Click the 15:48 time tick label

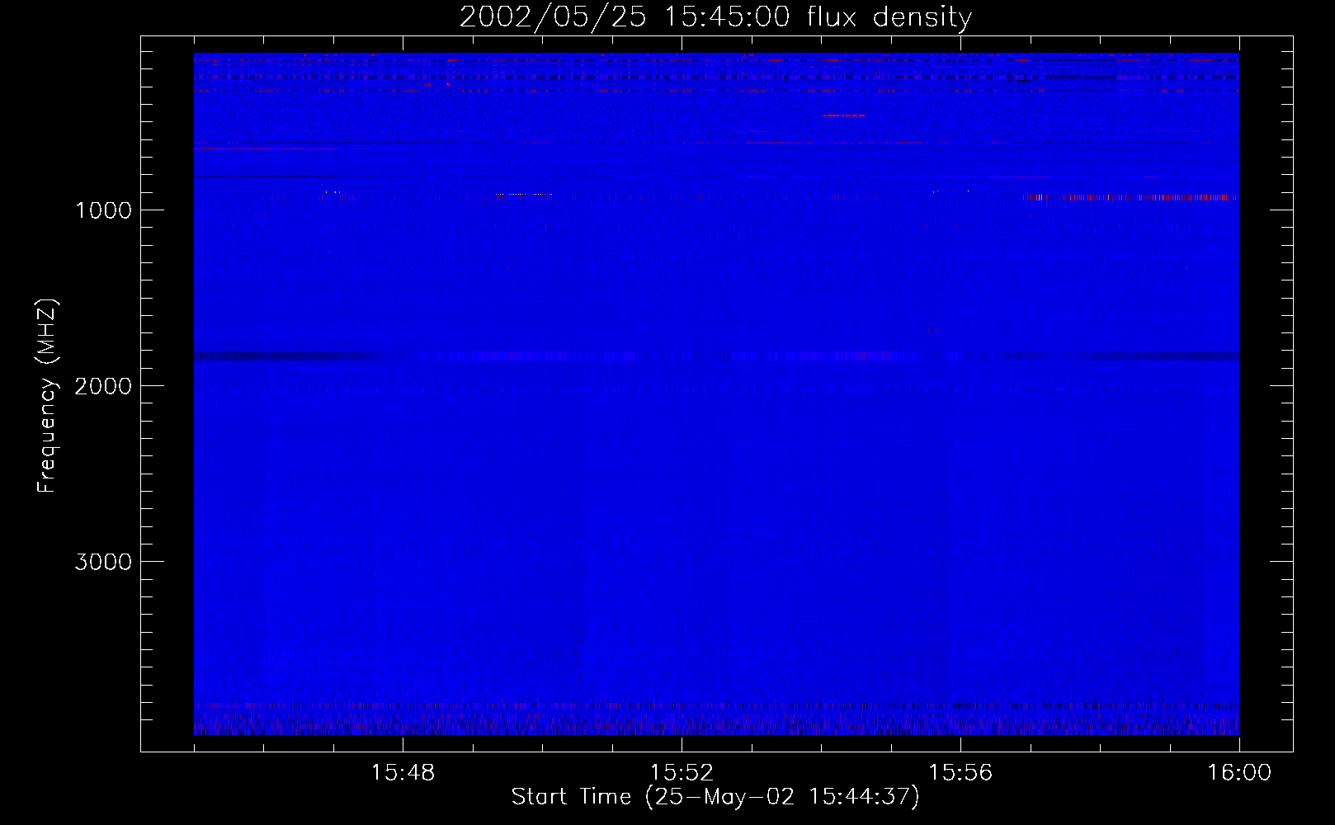tap(403, 773)
